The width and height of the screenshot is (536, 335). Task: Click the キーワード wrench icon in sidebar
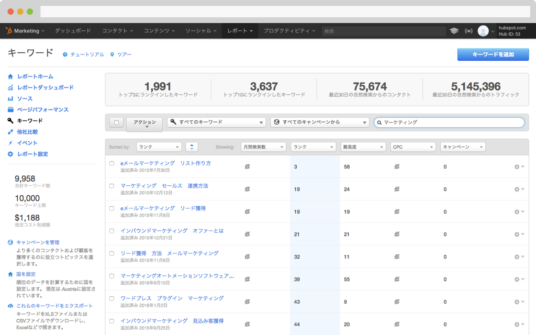coord(10,121)
